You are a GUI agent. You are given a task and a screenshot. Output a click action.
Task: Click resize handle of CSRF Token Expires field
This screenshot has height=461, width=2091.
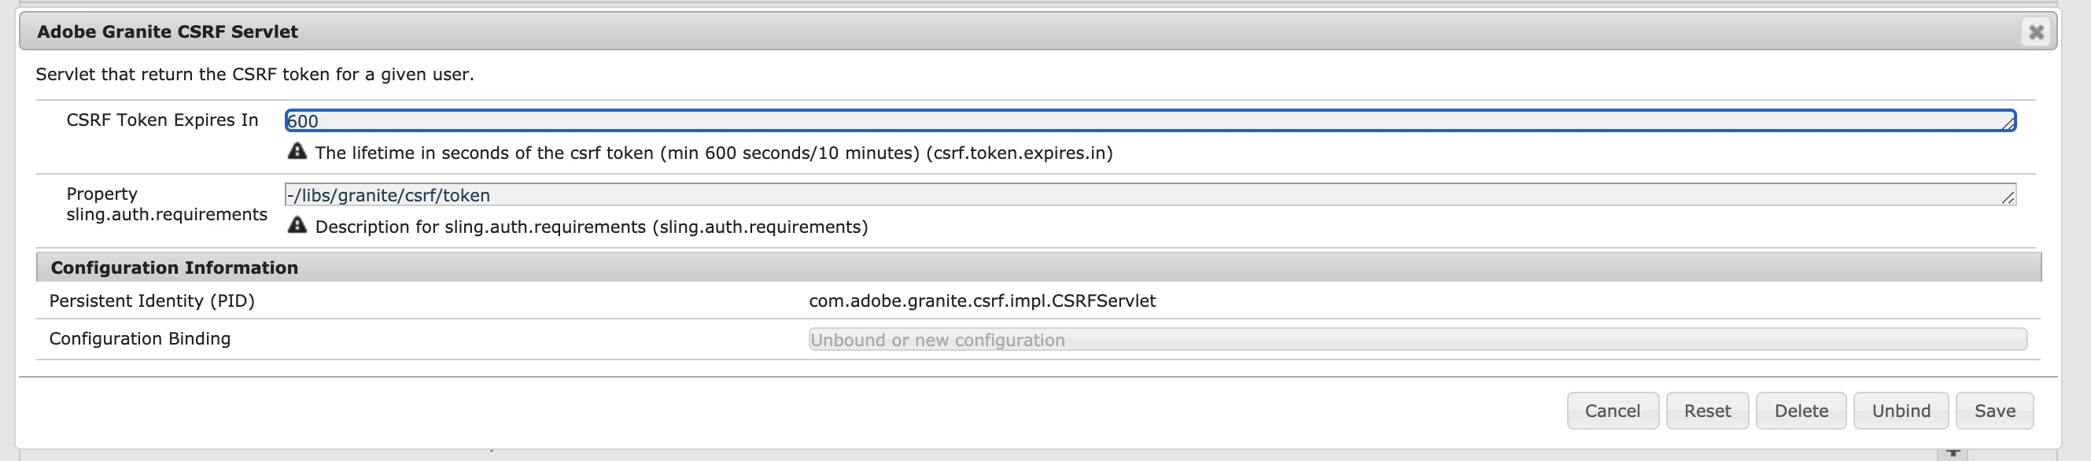point(2008,124)
